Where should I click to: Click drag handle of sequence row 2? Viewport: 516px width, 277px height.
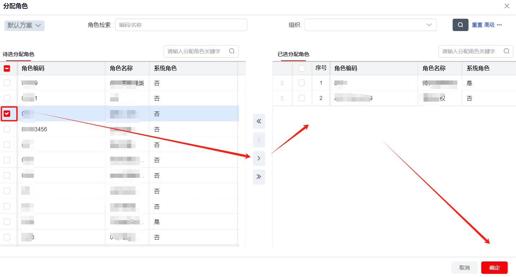click(x=282, y=98)
